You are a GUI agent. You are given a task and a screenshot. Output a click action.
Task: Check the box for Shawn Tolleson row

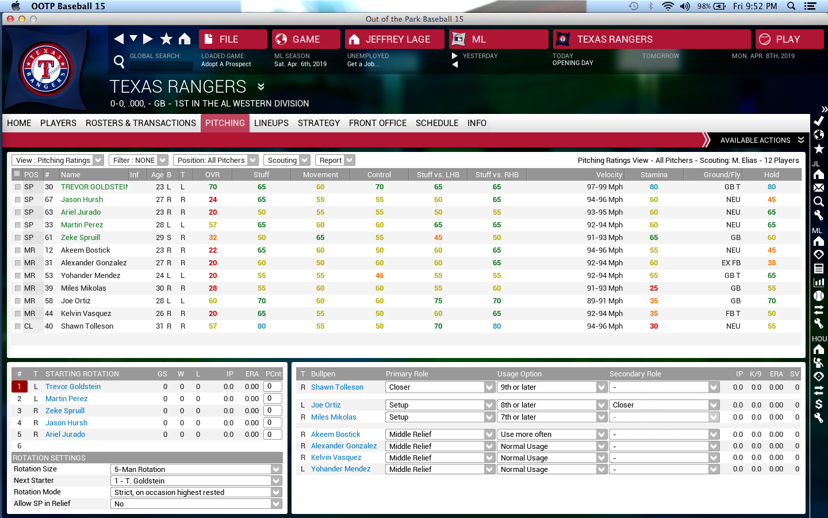point(18,326)
